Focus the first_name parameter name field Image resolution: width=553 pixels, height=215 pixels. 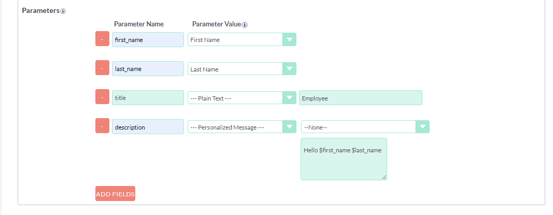pyautogui.click(x=148, y=40)
